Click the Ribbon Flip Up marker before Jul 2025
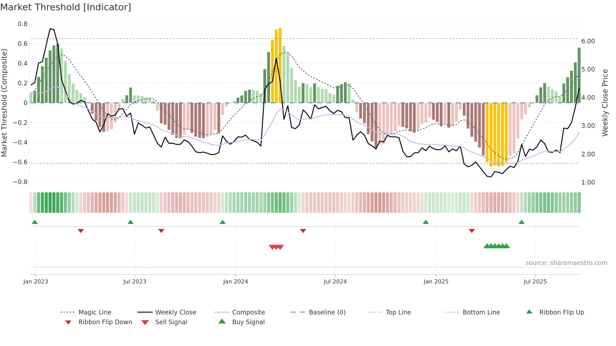Image resolution: width=616 pixels, height=346 pixels. (522, 222)
